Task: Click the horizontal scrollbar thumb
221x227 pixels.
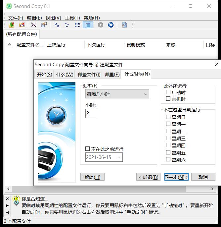Action: (99, 189)
